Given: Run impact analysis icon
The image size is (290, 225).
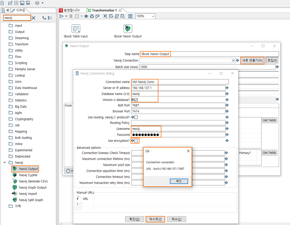Looking at the screenshot, I should pos(111,16).
